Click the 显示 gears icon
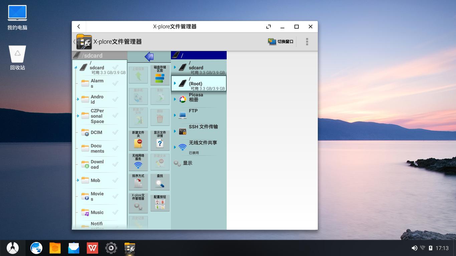The height and width of the screenshot is (256, 456). [x=177, y=163]
